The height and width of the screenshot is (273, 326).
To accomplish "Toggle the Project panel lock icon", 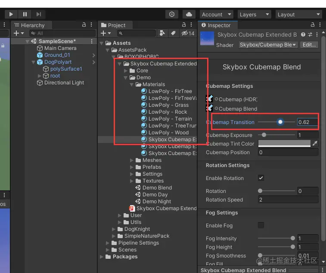I will point(184,25).
